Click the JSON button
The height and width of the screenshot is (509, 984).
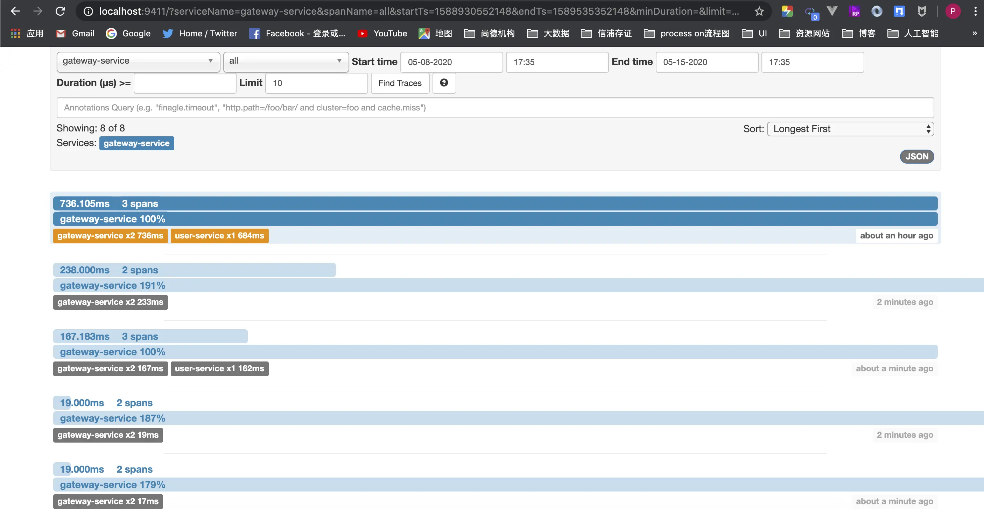pyautogui.click(x=916, y=156)
